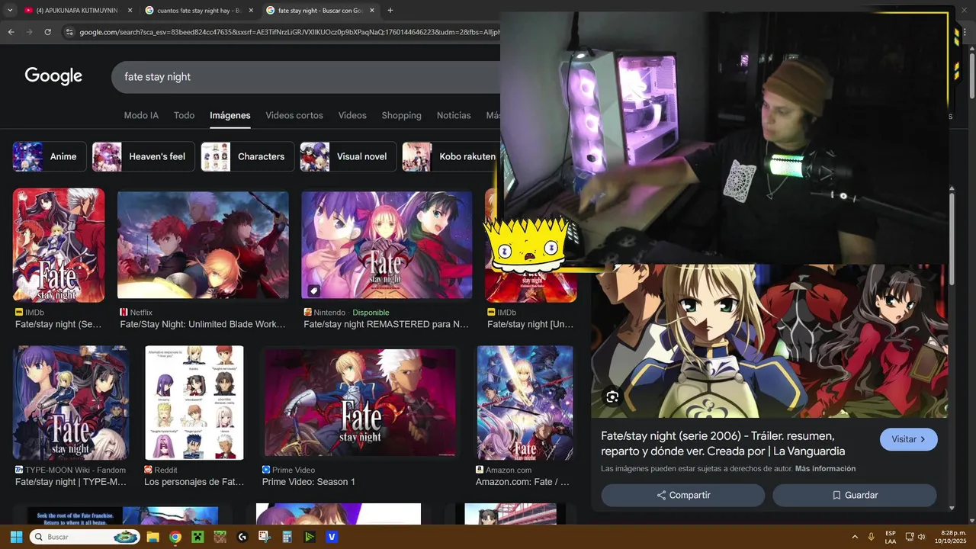The image size is (976, 549).
Task: Close the 'fate stay night - Buscar con Google' tab
Action: pyautogui.click(x=372, y=11)
